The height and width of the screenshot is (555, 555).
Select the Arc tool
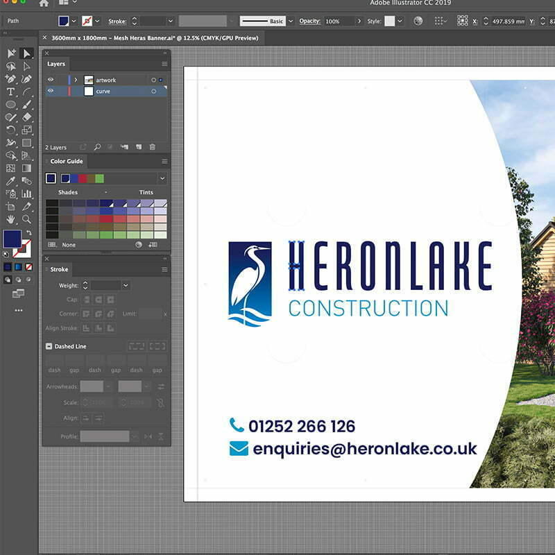pos(26,92)
